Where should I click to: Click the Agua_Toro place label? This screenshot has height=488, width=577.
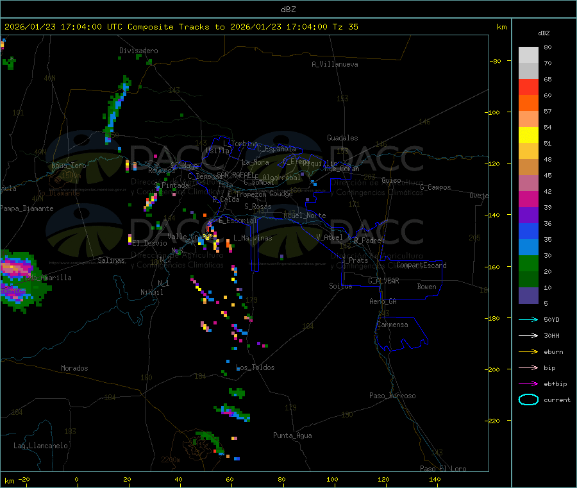coord(69,165)
